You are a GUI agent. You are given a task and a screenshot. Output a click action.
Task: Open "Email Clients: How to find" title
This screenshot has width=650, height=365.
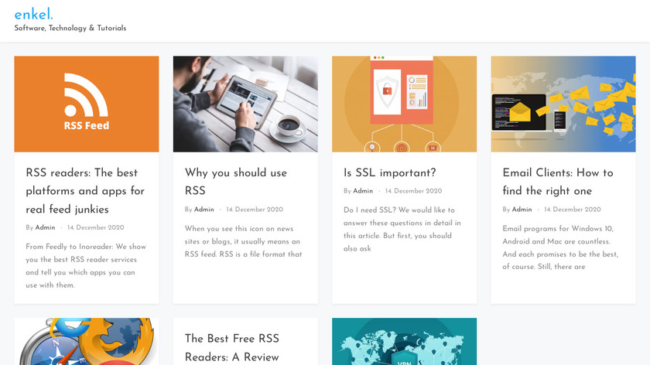point(558,182)
